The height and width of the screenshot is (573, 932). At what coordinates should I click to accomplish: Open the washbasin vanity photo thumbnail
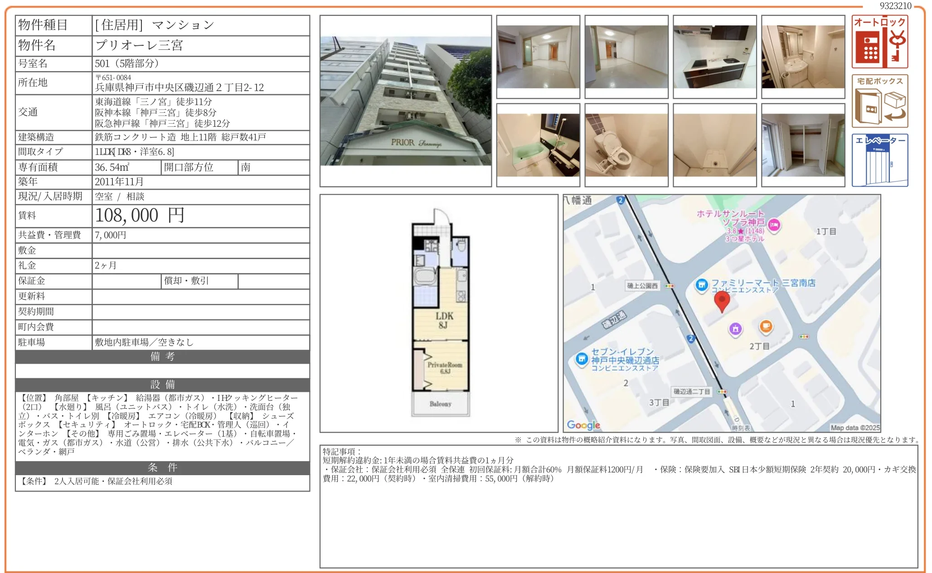[x=803, y=57]
